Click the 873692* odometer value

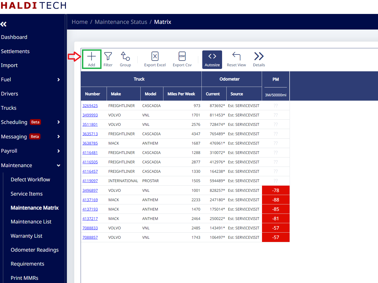coord(217,106)
